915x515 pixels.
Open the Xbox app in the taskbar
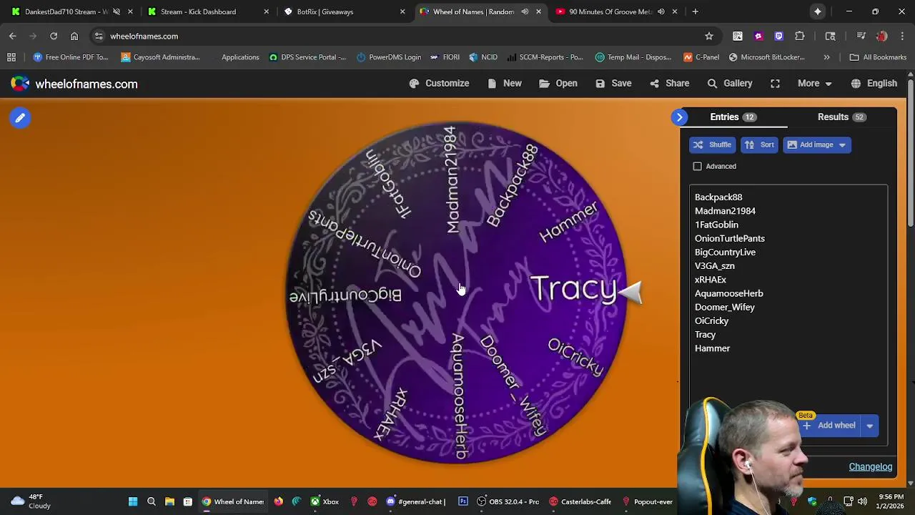[324, 502]
